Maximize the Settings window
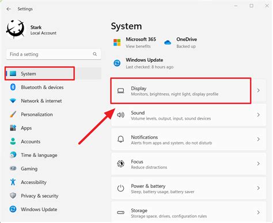This screenshot has width=273, height=223. pos(251,6)
